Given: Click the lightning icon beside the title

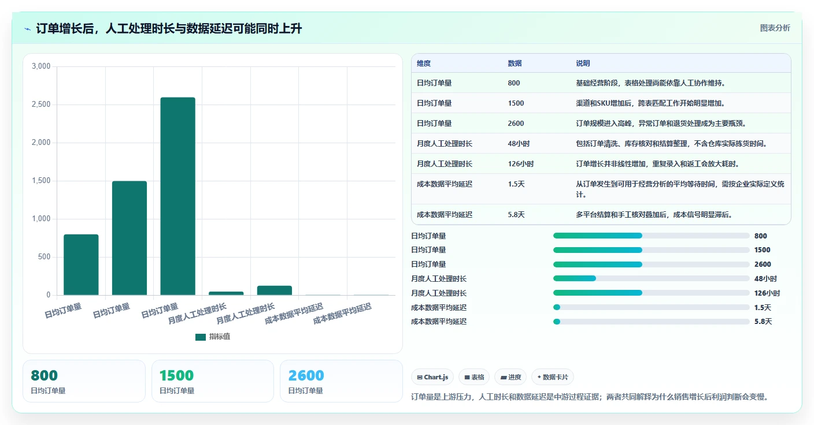Looking at the screenshot, I should coord(28,29).
